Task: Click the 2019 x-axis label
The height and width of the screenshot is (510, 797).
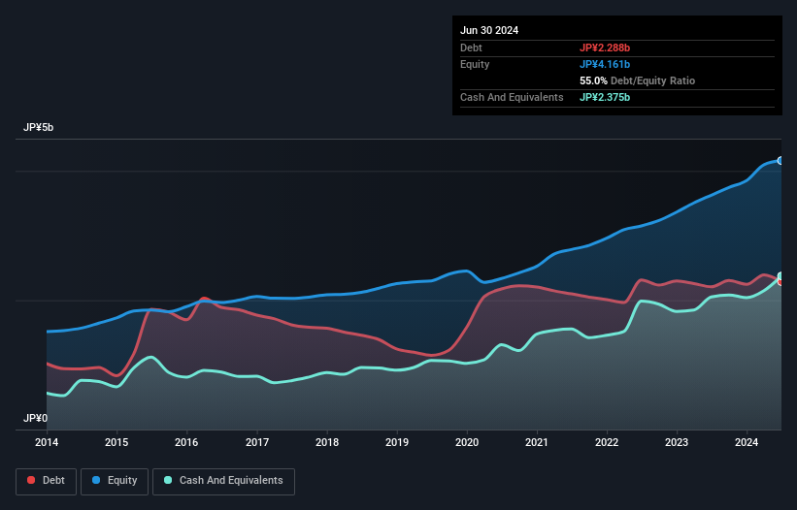Action: (x=397, y=442)
